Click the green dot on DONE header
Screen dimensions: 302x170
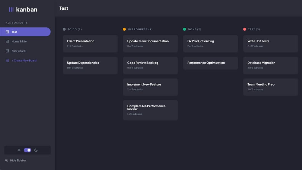(x=184, y=29)
